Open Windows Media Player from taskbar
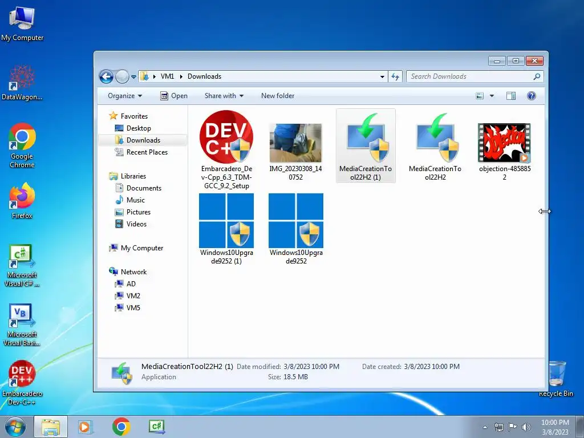Viewport: 584px width, 438px height. [85, 427]
